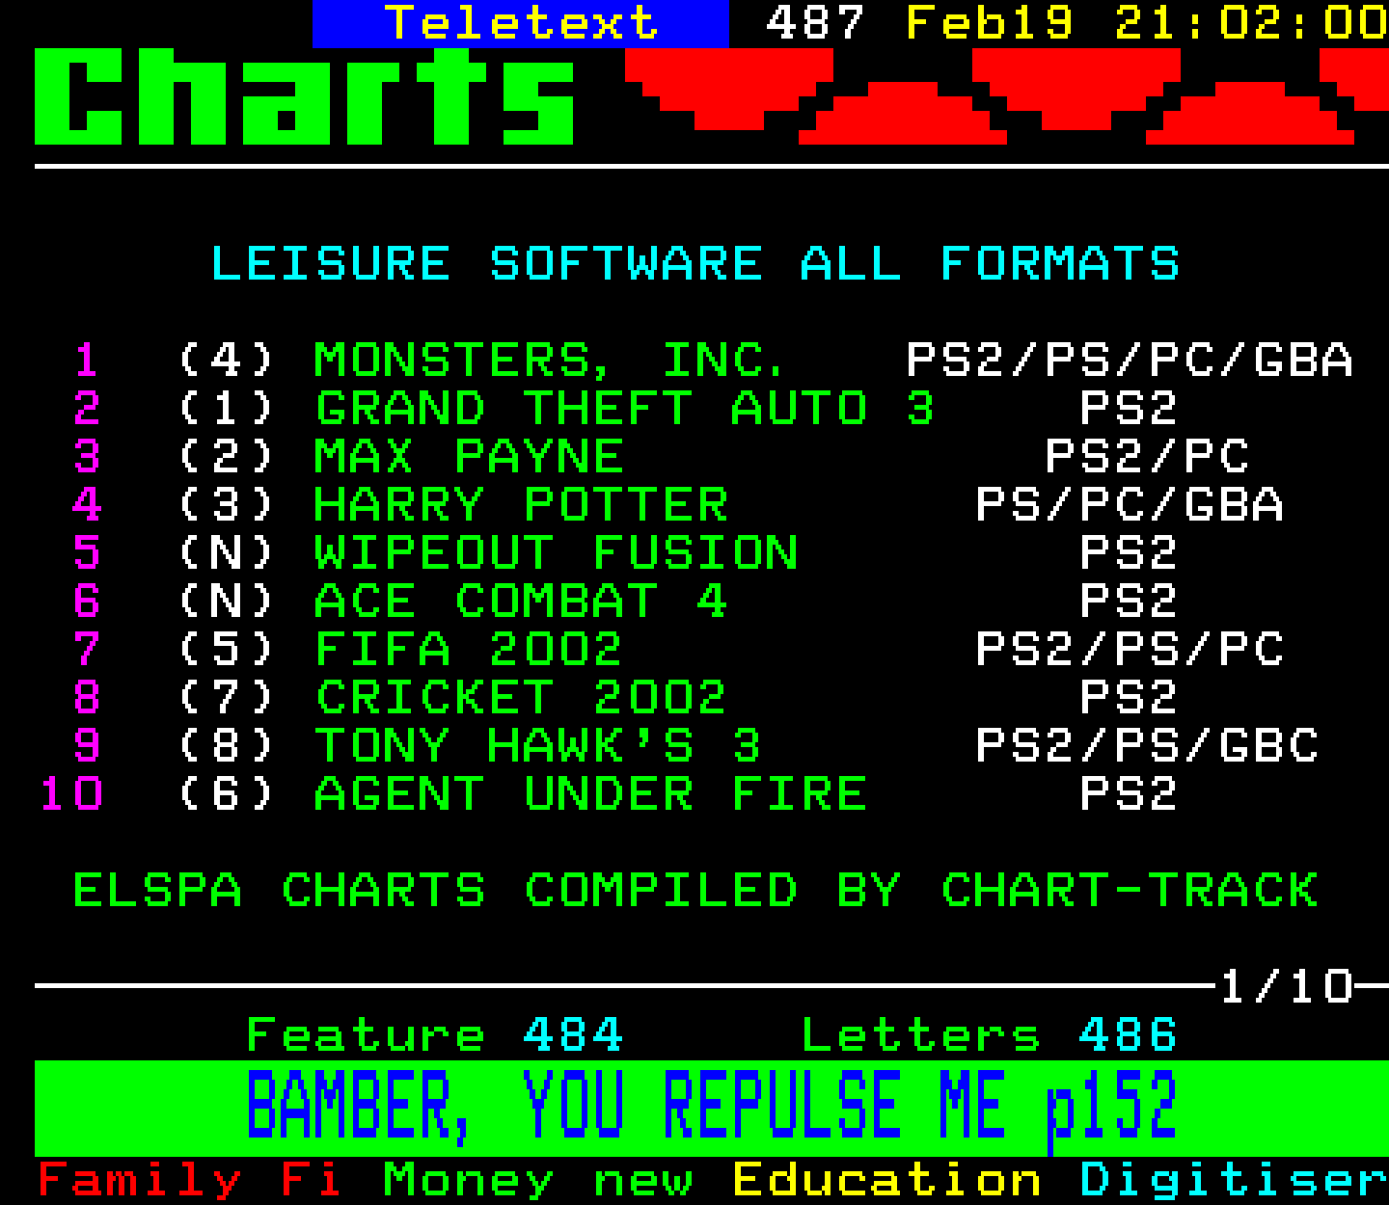Screen dimensions: 1389x1205
Task: Click WIPEOUT FUSION chart entry
Action: pyautogui.click(x=557, y=553)
